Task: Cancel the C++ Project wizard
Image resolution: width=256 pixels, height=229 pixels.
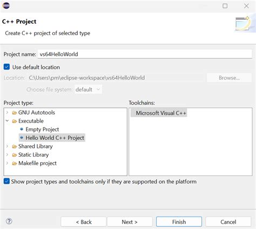Action: [228, 222]
